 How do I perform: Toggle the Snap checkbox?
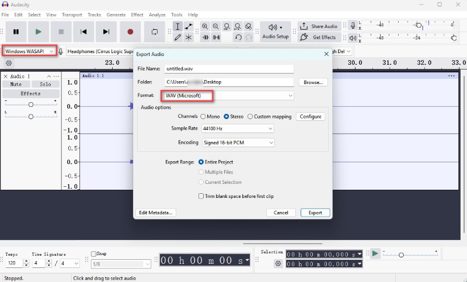[93, 254]
